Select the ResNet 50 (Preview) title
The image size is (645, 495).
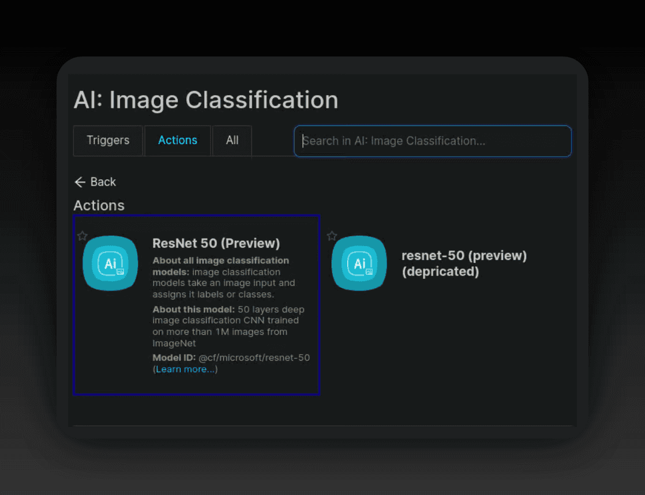coord(216,243)
